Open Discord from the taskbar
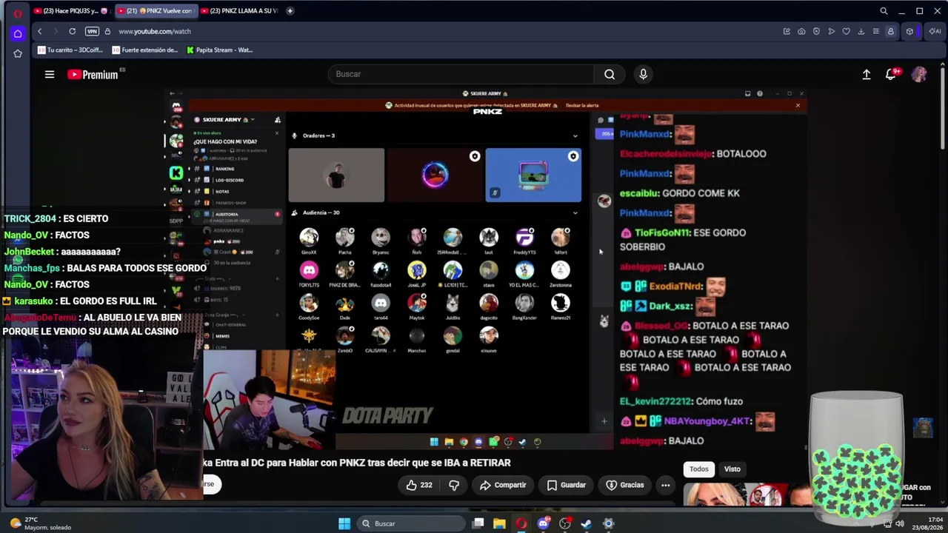948x533 pixels. (x=544, y=523)
